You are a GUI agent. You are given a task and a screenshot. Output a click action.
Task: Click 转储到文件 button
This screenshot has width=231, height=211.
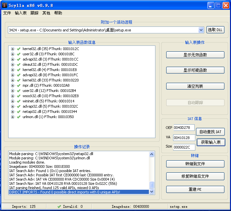(195, 164)
